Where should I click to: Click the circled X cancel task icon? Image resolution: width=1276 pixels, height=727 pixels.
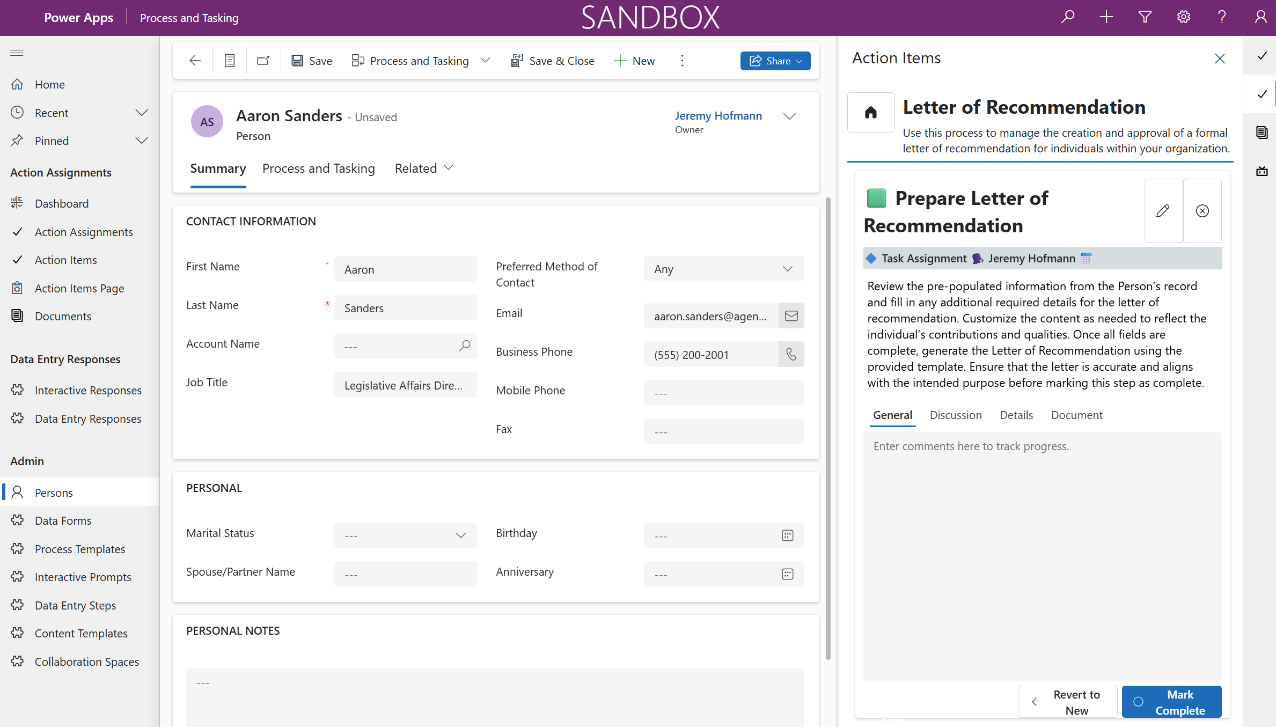[1202, 211]
